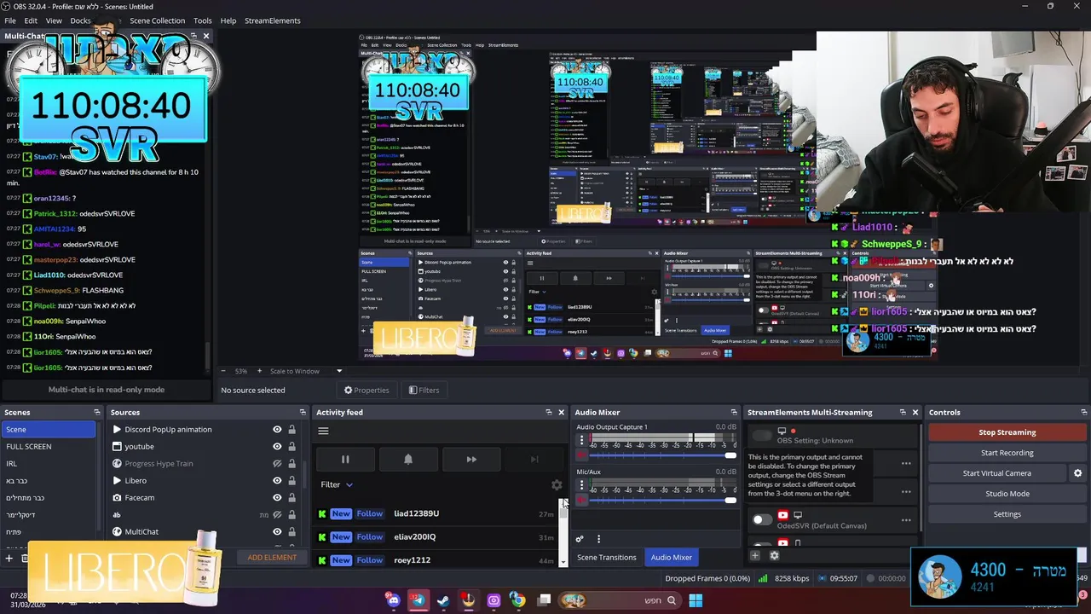Viewport: 1091px width, 614px height.
Task: Adjust the Mic/Aux volume slider
Action: pos(664,501)
